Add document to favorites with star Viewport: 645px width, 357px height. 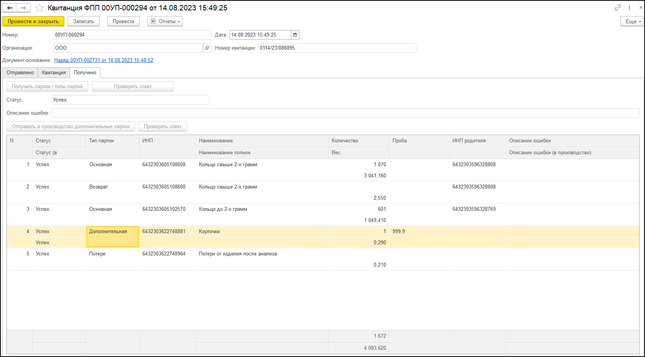pos(39,8)
